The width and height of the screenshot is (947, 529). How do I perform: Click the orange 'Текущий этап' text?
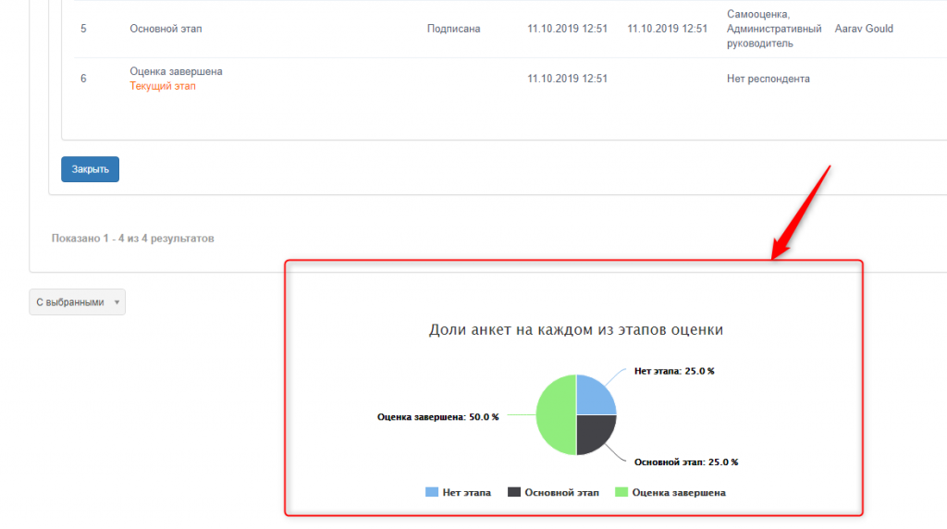tap(163, 86)
